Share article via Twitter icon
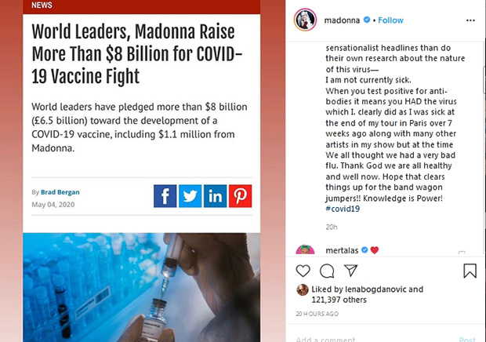The image size is (486, 342). [190, 196]
